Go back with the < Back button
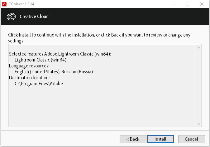This screenshot has height=147, width=210. [x=133, y=139]
